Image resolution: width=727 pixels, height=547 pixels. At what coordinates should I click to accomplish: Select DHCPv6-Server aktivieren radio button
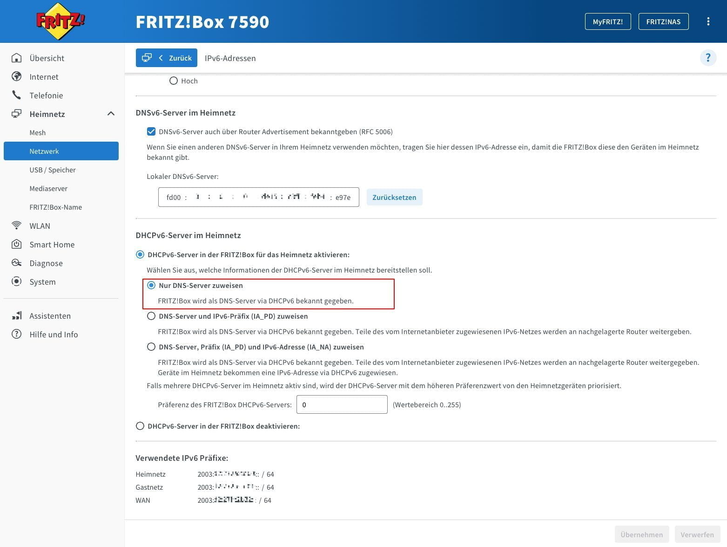[140, 254]
